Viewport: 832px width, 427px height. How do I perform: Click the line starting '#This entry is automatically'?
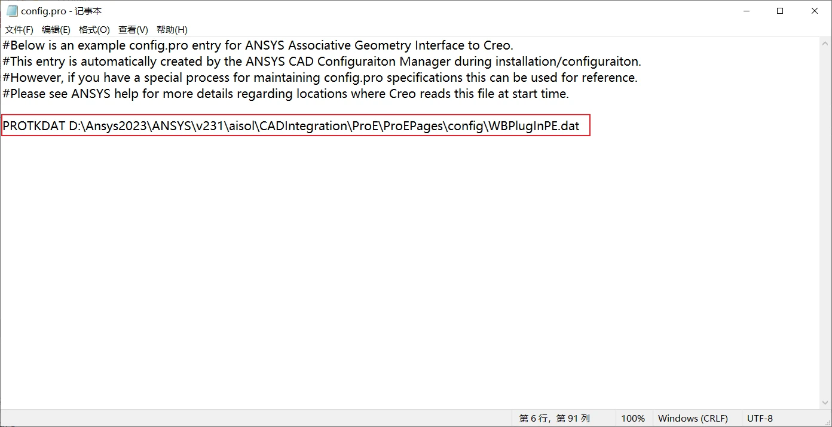pyautogui.click(x=322, y=62)
